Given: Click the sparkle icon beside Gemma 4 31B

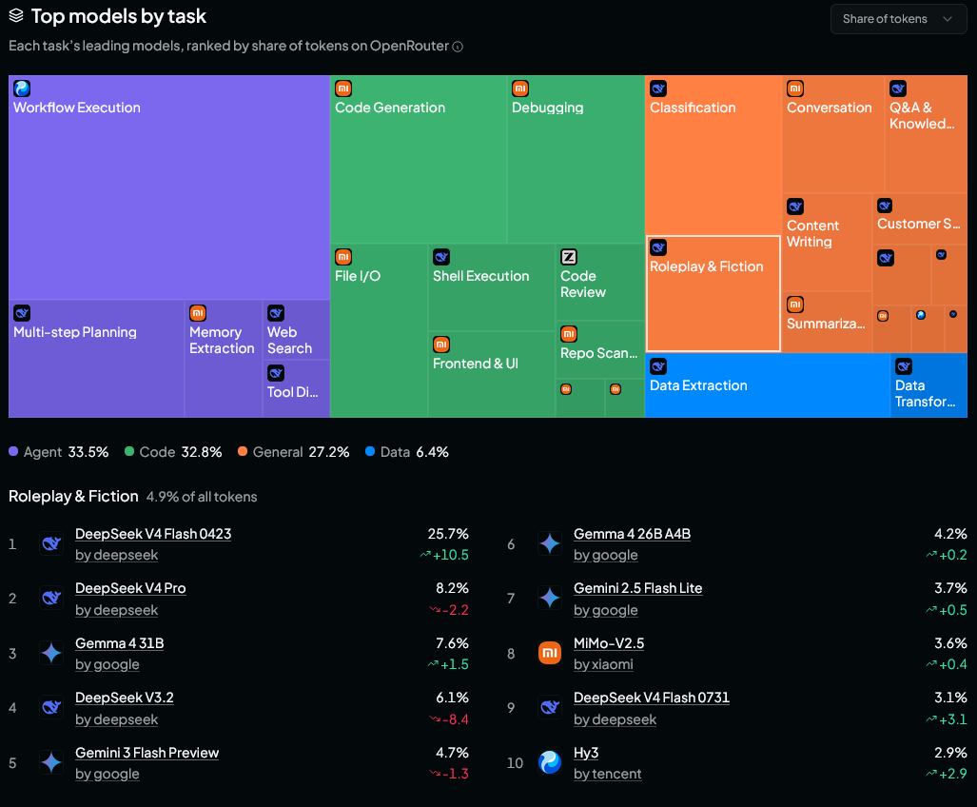Looking at the screenshot, I should (51, 653).
